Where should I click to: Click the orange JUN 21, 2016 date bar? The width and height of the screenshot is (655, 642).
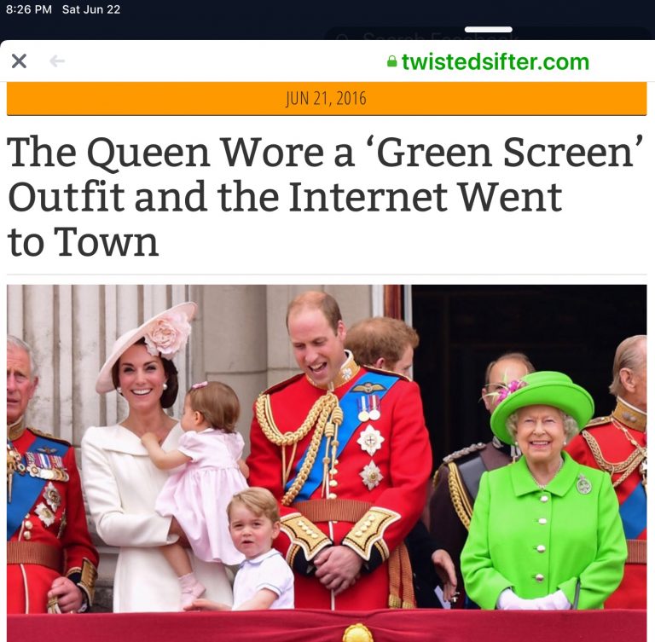tap(327, 99)
